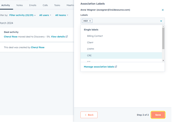Click external link icon next to Manage association labels
172x122 pixels.
tap(116, 67)
